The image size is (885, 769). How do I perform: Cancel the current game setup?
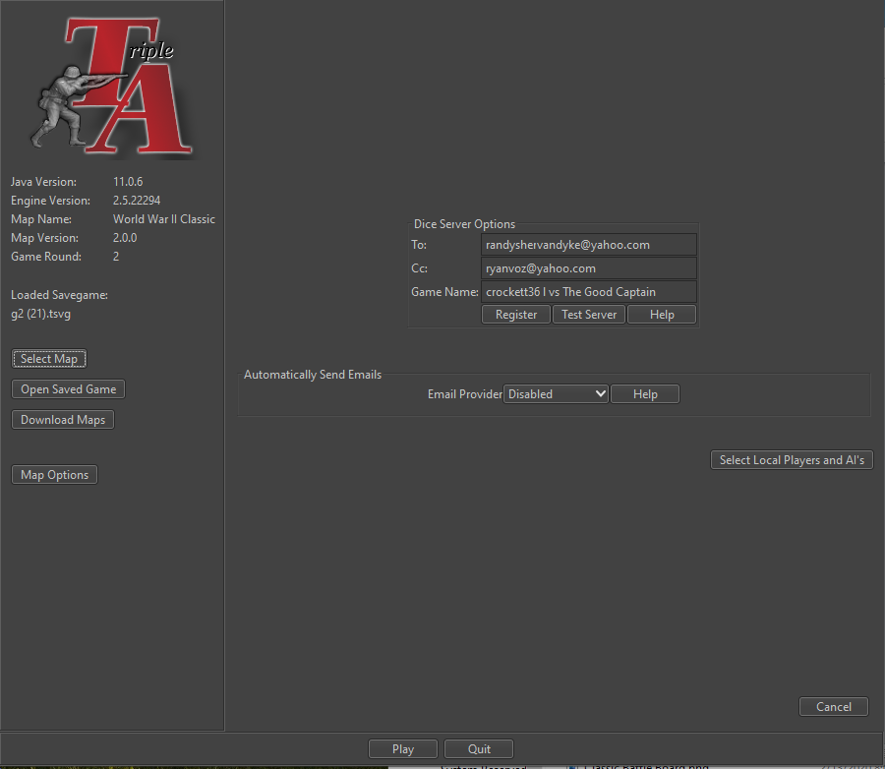[833, 707]
